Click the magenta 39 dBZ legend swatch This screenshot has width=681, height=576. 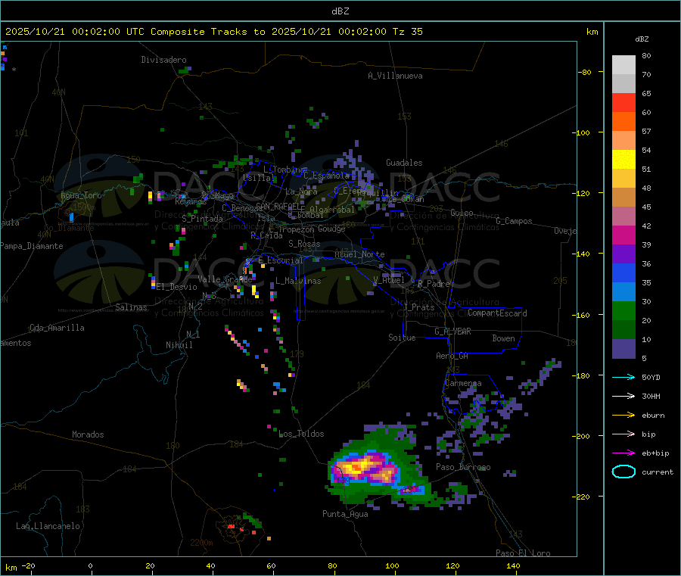click(623, 235)
